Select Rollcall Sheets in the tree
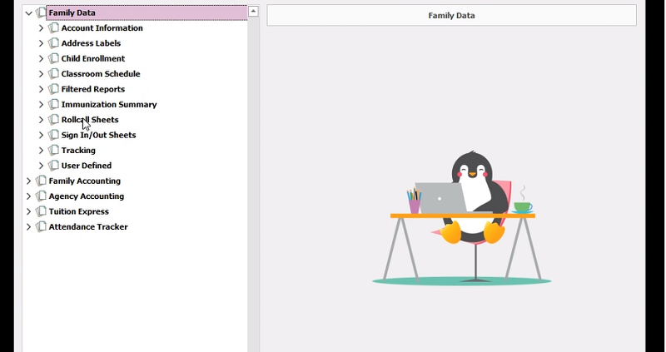Viewport: 666px width, 352px height. tap(90, 120)
